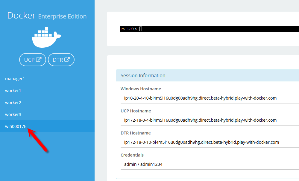Screen dimensions: 299x181
Task: Click the DTR Hostname label
Action: coord(136,133)
